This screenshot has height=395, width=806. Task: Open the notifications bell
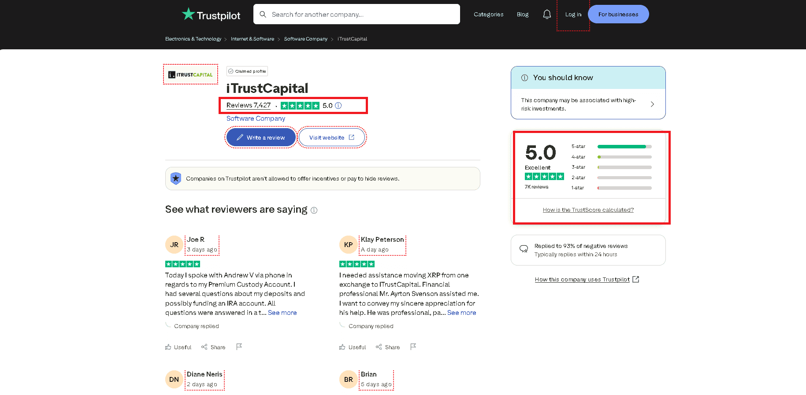[547, 14]
